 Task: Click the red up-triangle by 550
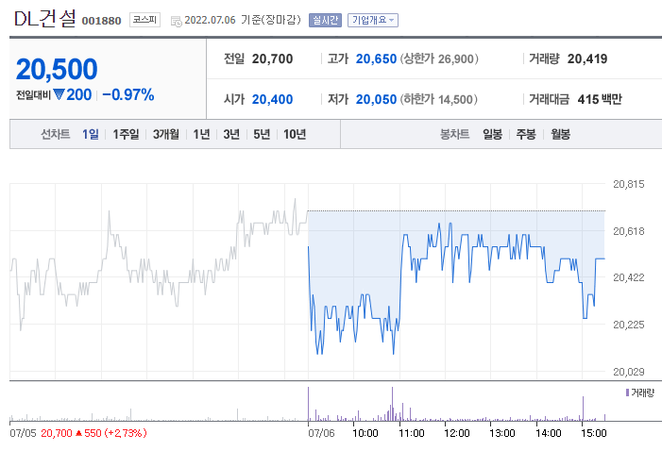click(x=78, y=433)
